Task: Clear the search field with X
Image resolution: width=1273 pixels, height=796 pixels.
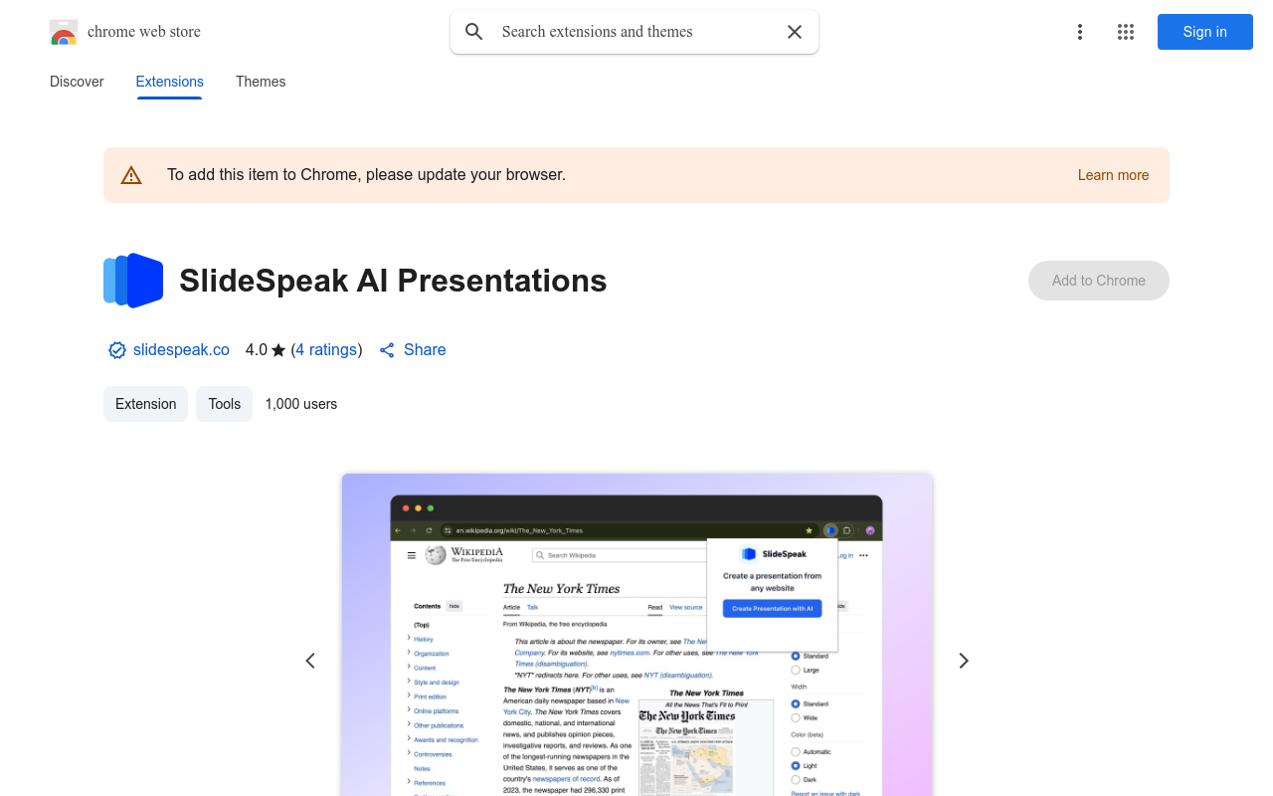Action: 795,32
